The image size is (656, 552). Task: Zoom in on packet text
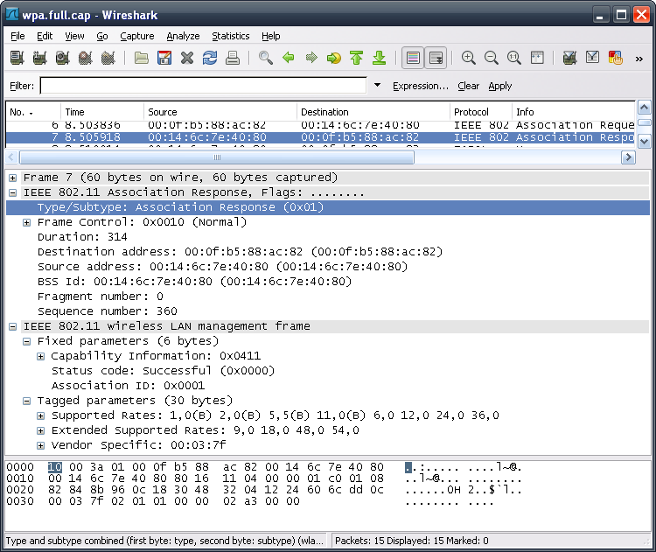469,58
